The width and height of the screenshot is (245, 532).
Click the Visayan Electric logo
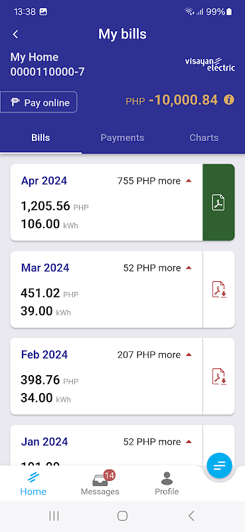(210, 64)
